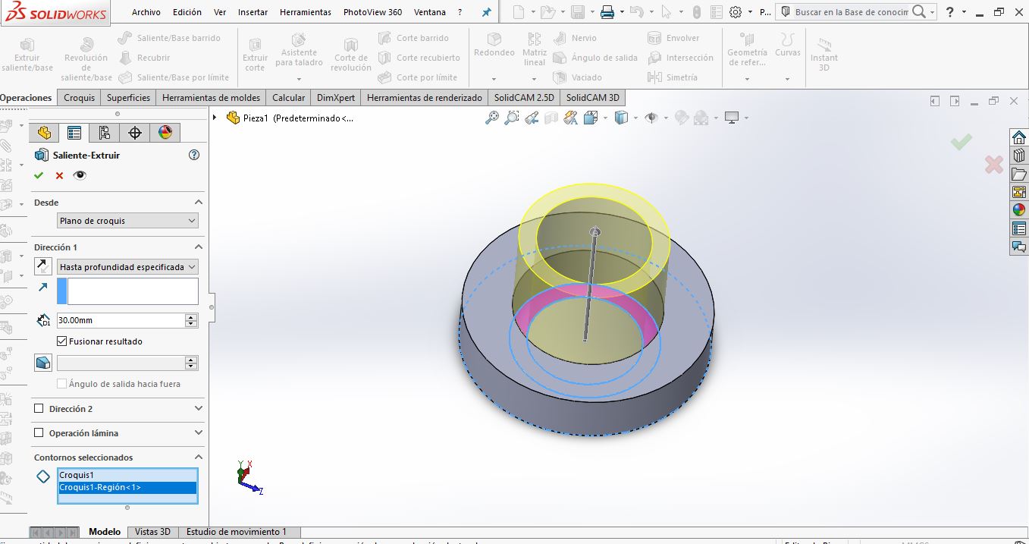
Task: Open the Insertar menu
Action: (x=253, y=12)
